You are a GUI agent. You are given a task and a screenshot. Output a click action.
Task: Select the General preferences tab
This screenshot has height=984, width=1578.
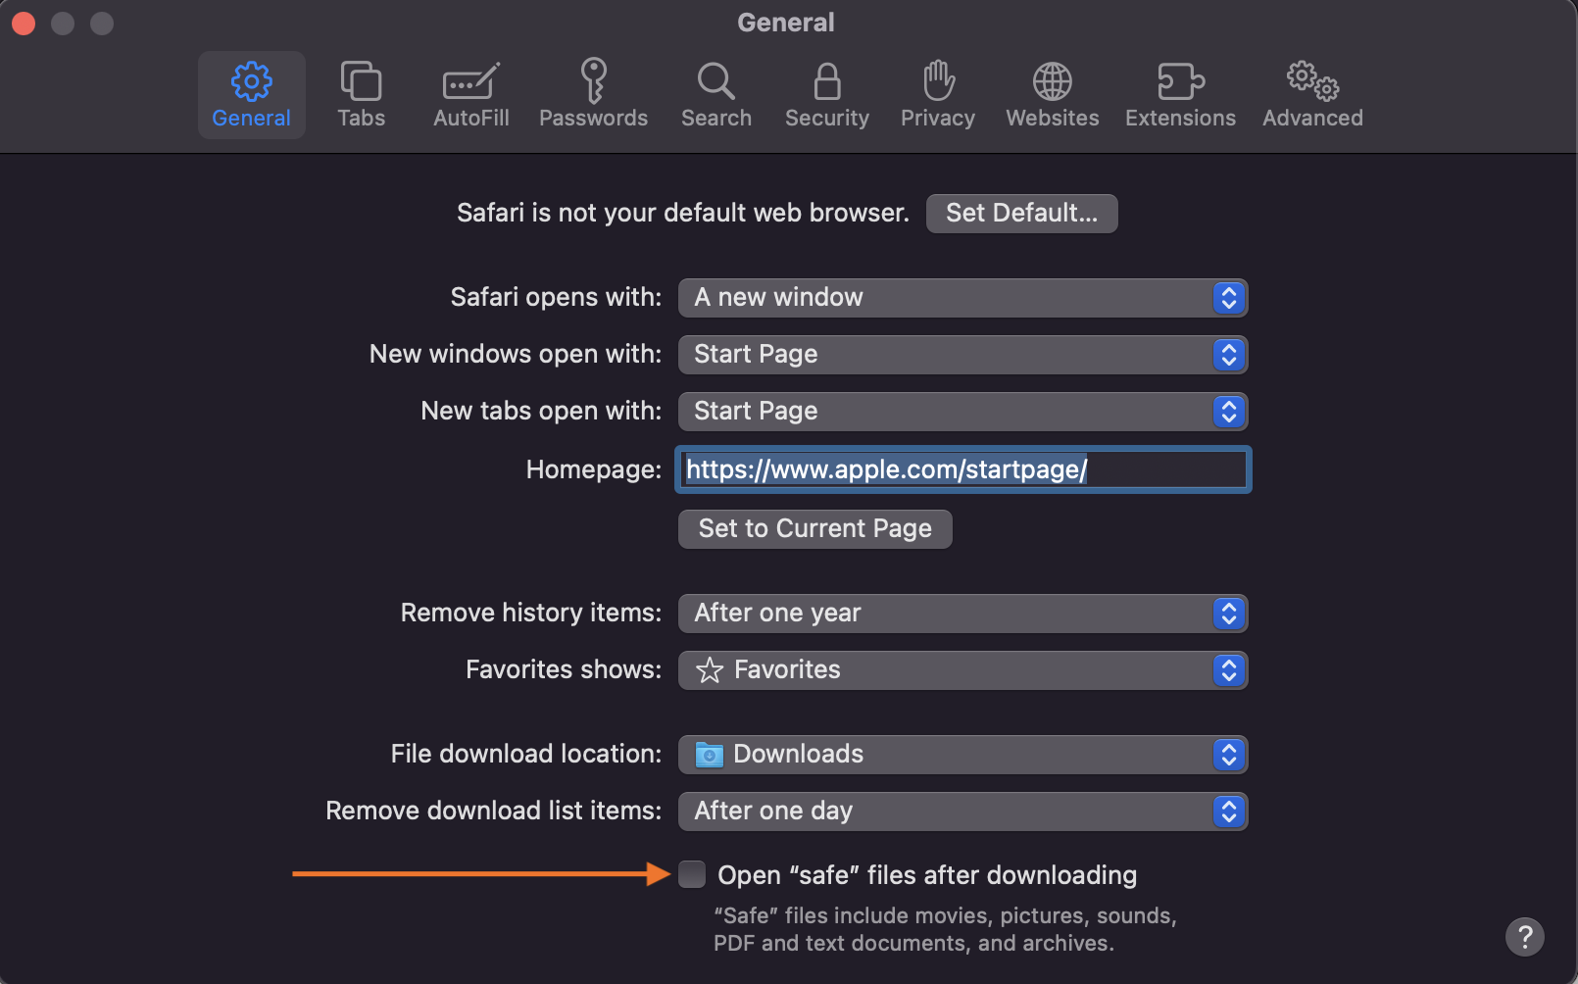(251, 95)
